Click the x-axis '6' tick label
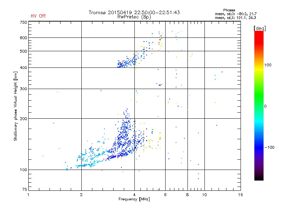Screen dimensions: 283x212 [x=165, y=195]
